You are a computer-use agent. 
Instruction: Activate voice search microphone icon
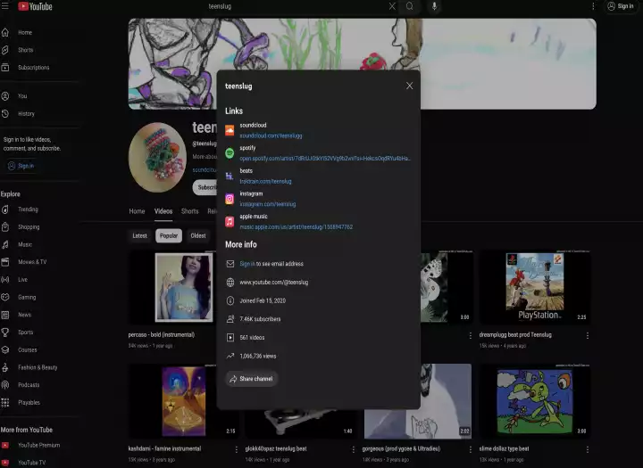point(434,6)
